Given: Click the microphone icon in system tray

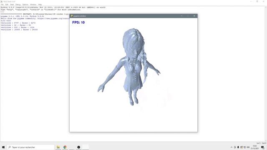Looking at the screenshot, I should pyautogui.click(x=238, y=147).
